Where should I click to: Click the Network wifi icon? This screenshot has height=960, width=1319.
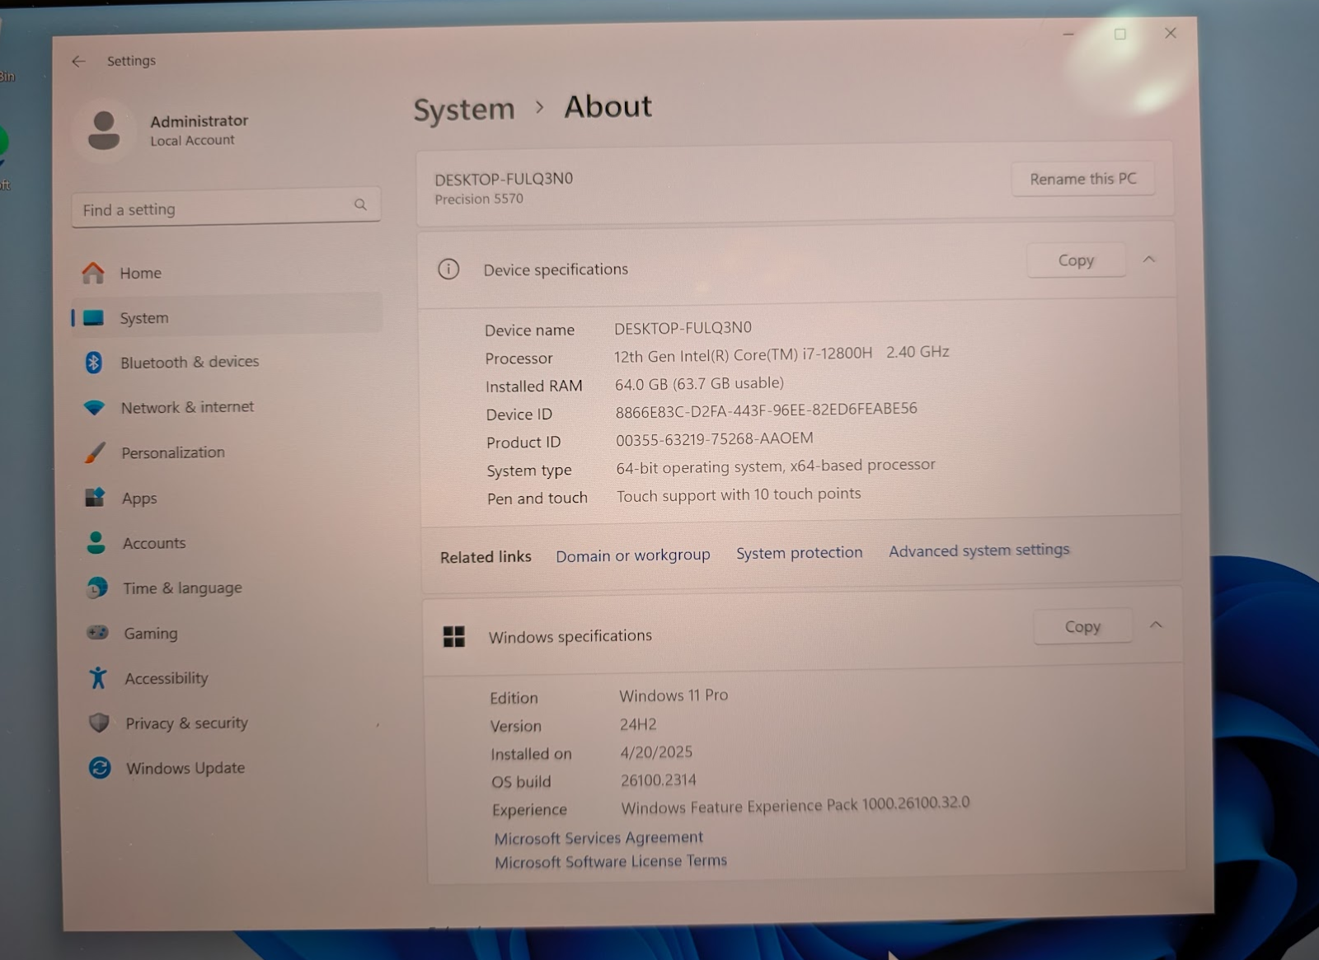(95, 408)
